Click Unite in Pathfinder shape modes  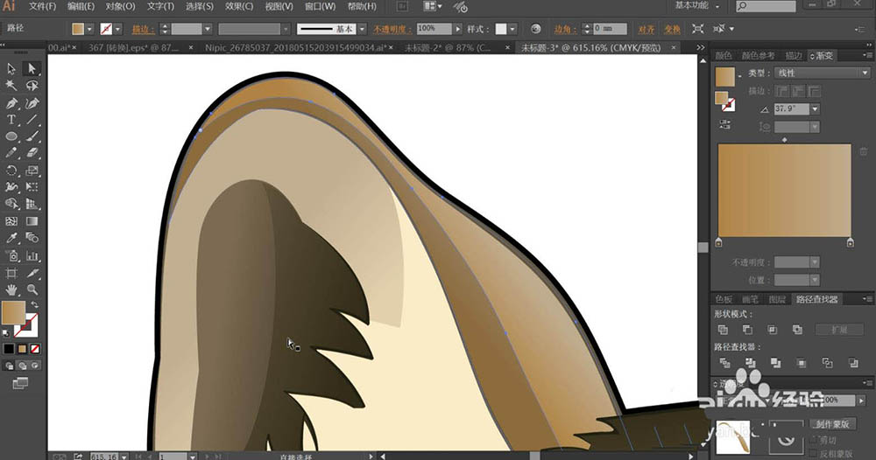723,330
